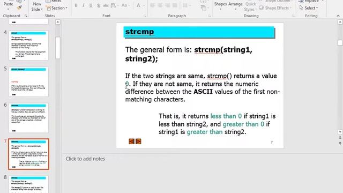Screen dimensions: 343x193
Task: Click slide number 7 on slide
Action: click(x=272, y=142)
